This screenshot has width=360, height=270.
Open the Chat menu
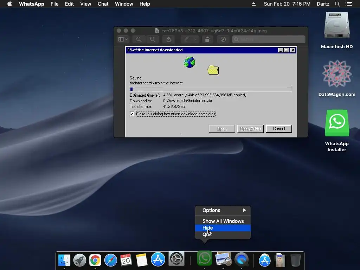[103, 4]
